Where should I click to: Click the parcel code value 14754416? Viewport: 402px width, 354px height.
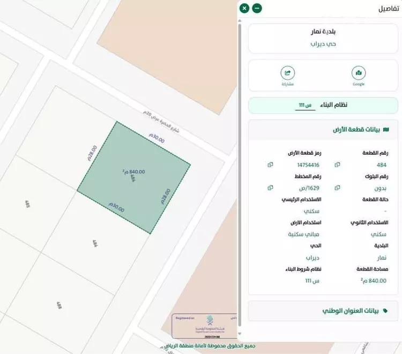coord(308,165)
